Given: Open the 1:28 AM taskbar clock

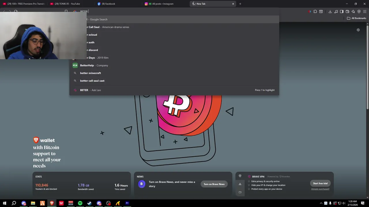Looking at the screenshot, I should click(353, 203).
